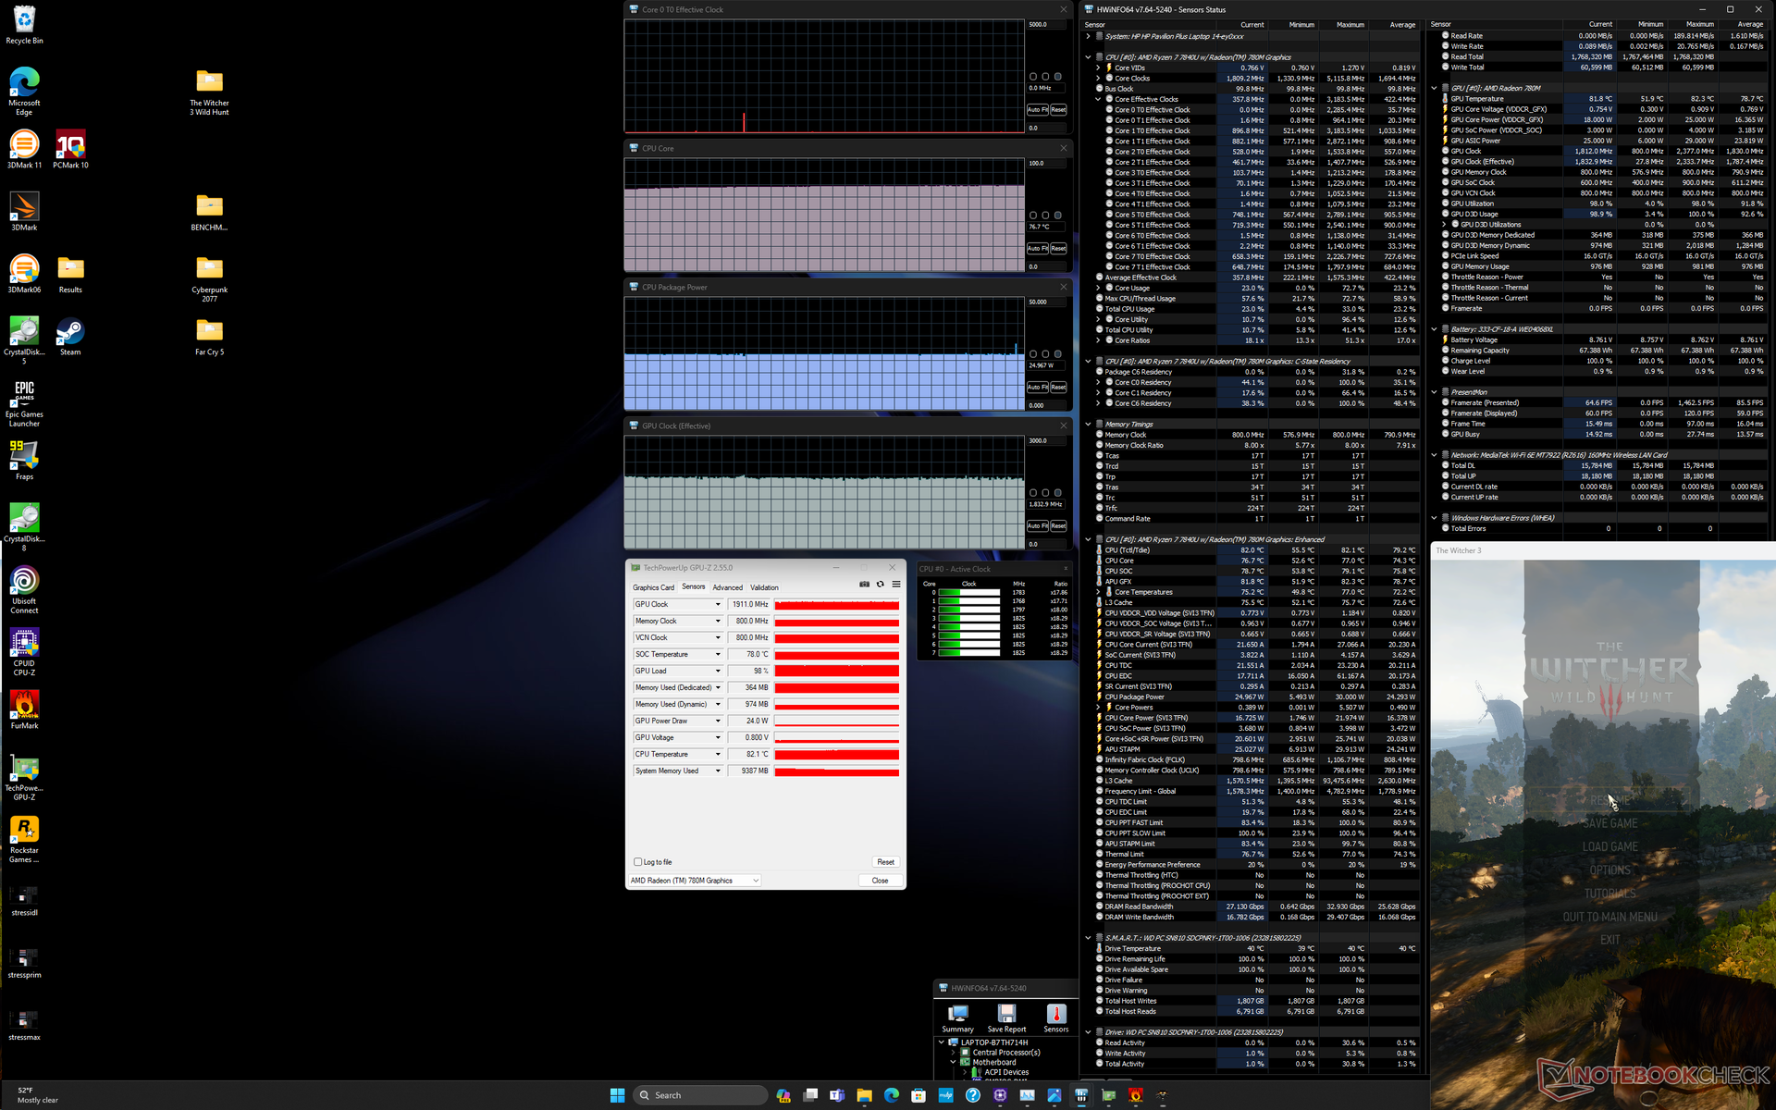The image size is (1776, 1110).
Task: Open GPU Clock sensor dropdown
Action: click(718, 605)
